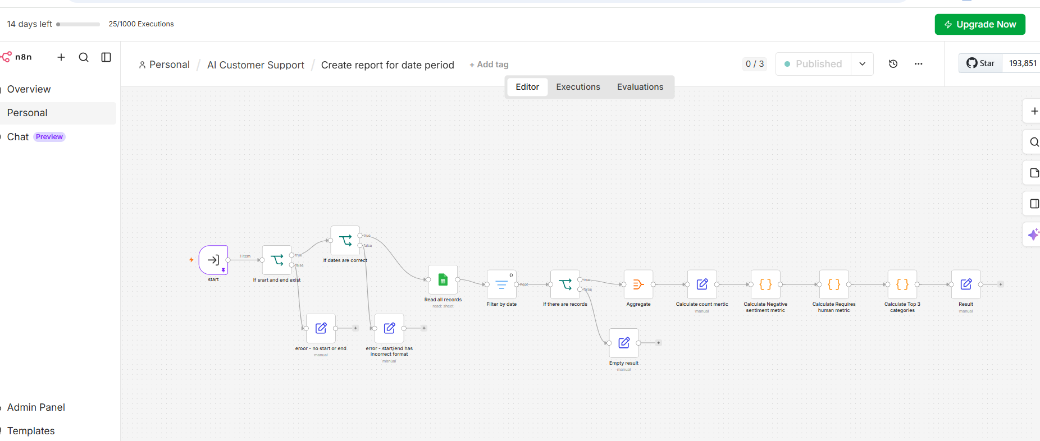Viewport: 1040px width, 441px height.
Task: Click the Published status button
Action: click(x=813, y=64)
